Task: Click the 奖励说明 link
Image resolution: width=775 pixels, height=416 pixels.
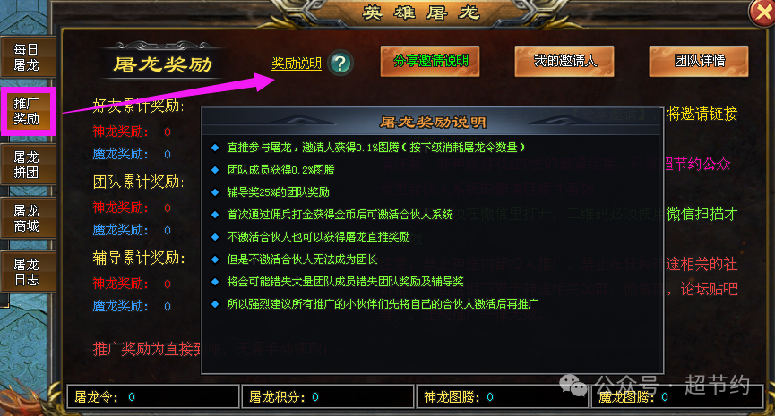Action: pyautogui.click(x=297, y=64)
